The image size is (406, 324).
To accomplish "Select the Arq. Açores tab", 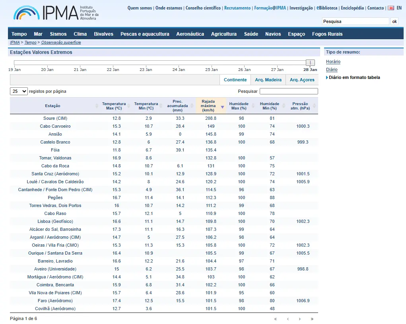I will tap(302, 80).
